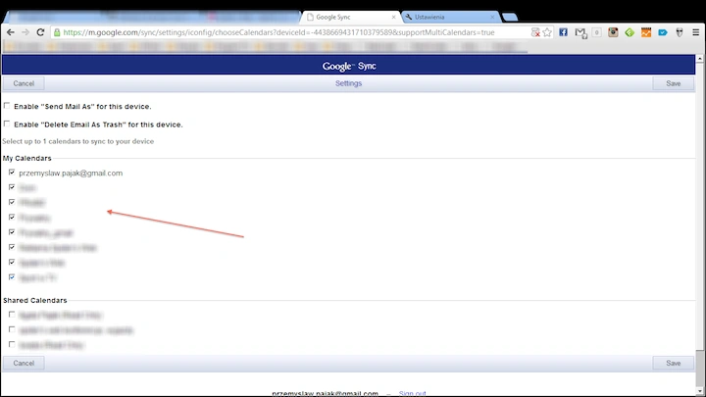Click the page scrollbar up arrow
The image size is (706, 397).
[x=700, y=59]
